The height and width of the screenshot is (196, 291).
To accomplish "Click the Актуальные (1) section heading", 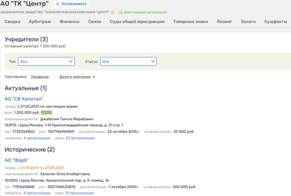I will [26, 88].
